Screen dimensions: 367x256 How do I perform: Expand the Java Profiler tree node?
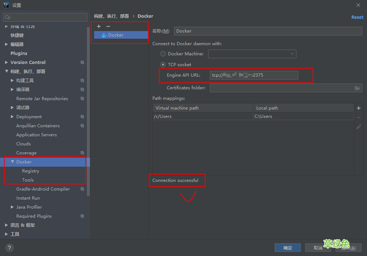(13, 207)
